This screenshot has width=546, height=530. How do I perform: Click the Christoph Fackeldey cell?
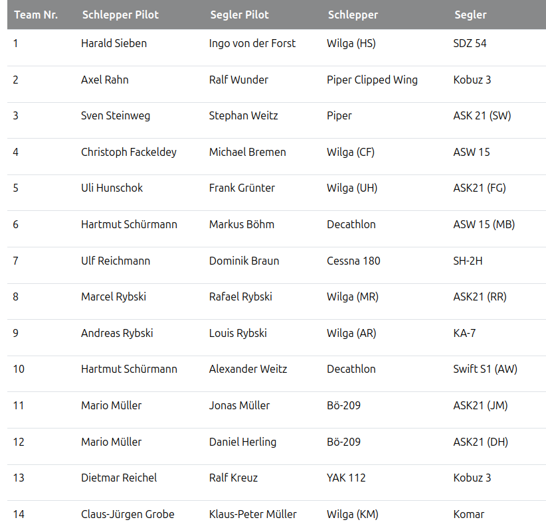pos(129,152)
